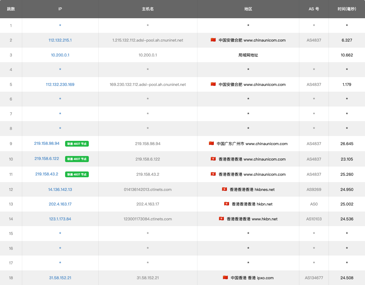Click the Hong Kong flag in hop 12 row
The width and height of the screenshot is (365, 285).
point(224,189)
